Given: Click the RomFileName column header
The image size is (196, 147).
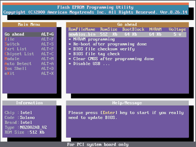Looking at the screenshot, I should (82, 29).
